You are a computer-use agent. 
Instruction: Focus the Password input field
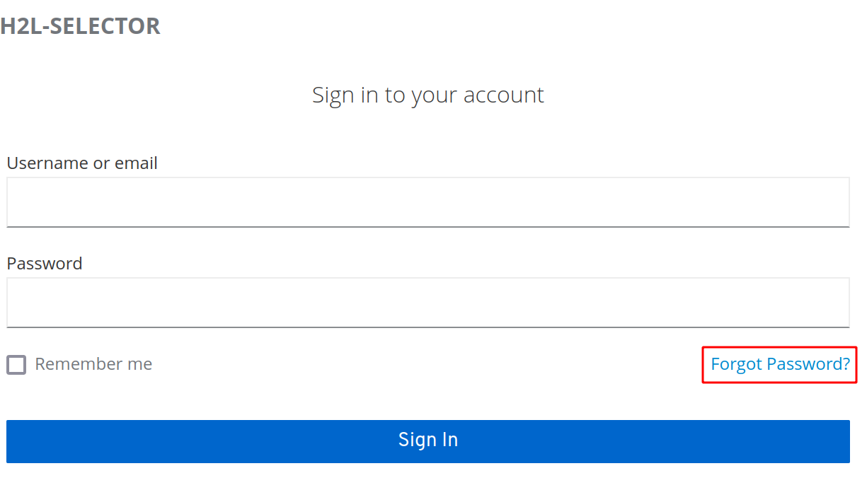[x=427, y=303]
